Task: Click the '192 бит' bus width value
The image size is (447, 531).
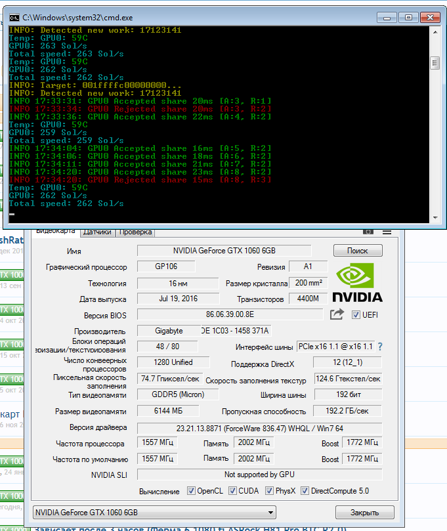Action: pos(348,394)
